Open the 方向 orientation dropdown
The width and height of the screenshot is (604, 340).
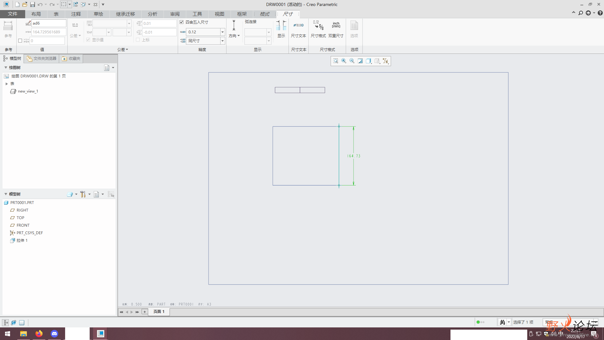point(234,29)
